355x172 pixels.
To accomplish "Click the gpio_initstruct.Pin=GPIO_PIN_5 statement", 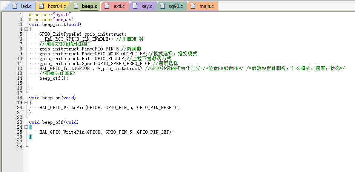I will (x=80, y=49).
